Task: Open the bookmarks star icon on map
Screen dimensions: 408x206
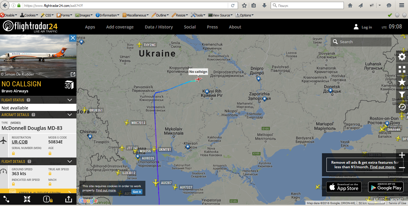Action: click(402, 82)
